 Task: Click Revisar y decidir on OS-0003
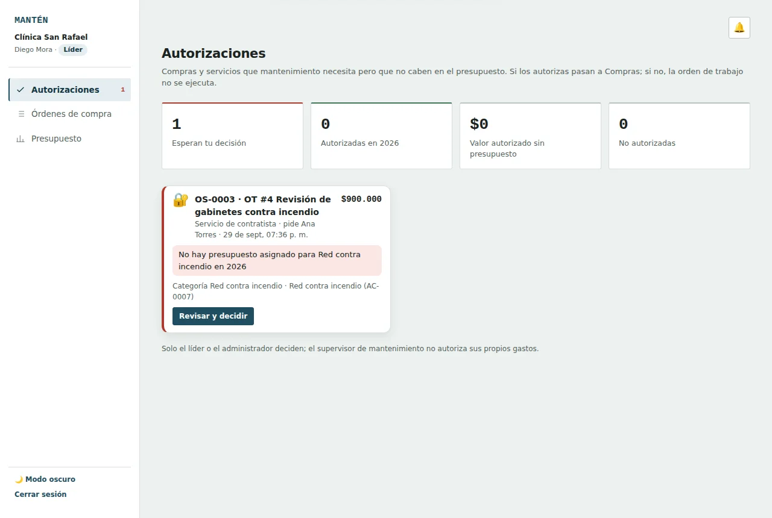point(213,316)
